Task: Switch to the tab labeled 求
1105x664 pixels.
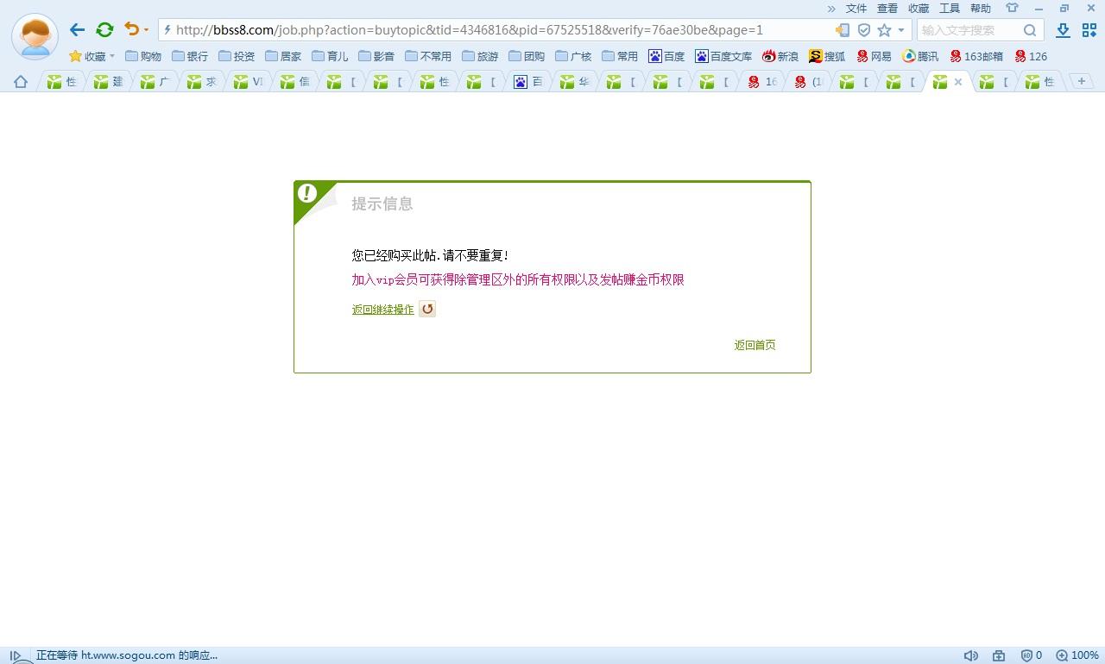Action: click(x=202, y=82)
